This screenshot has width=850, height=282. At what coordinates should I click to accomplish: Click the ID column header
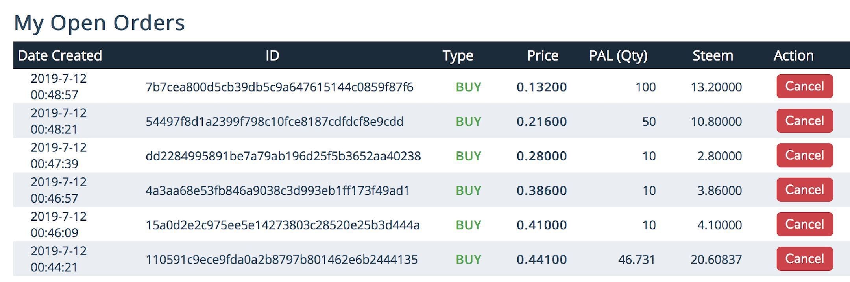pyautogui.click(x=272, y=55)
